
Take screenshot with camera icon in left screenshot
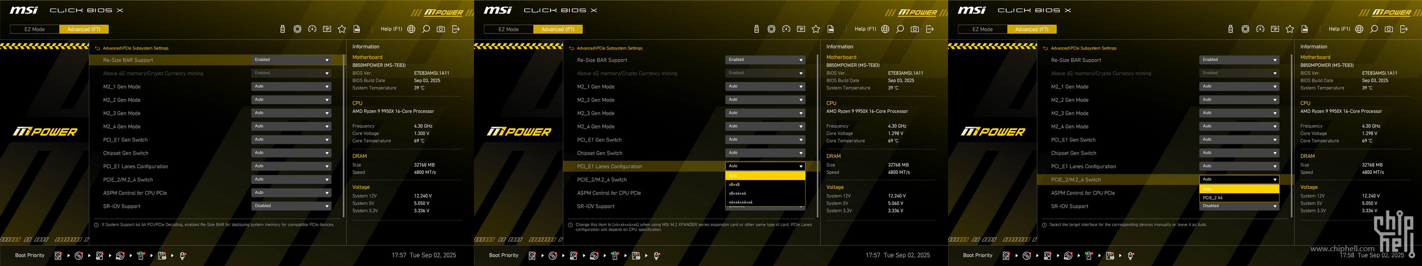tap(441, 29)
